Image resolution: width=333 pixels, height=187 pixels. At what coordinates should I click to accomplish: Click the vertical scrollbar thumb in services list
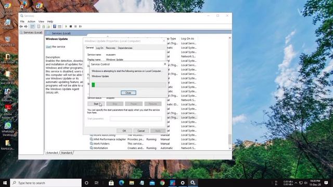click(230, 139)
